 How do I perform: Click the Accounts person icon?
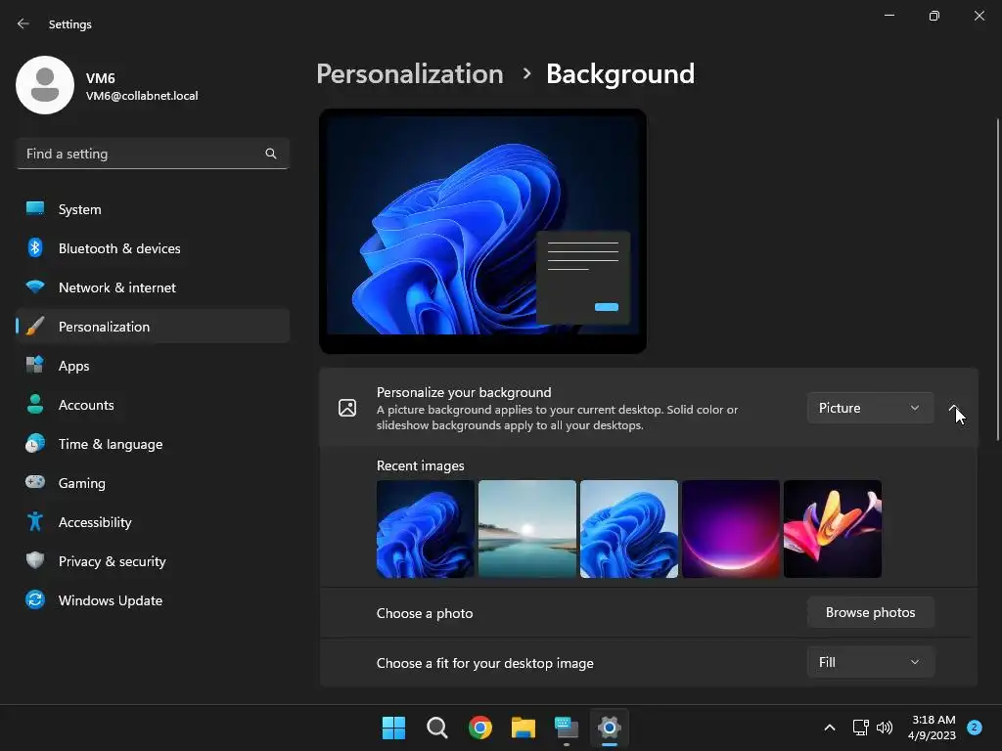(x=35, y=404)
